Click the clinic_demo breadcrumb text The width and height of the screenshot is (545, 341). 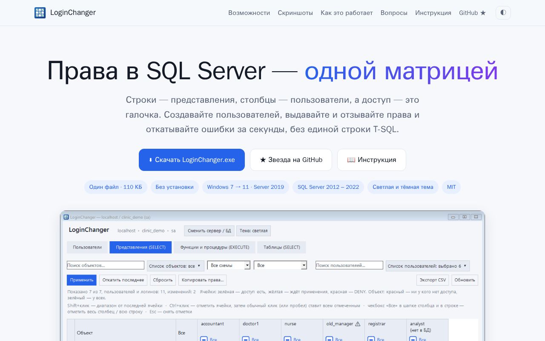[x=153, y=231]
